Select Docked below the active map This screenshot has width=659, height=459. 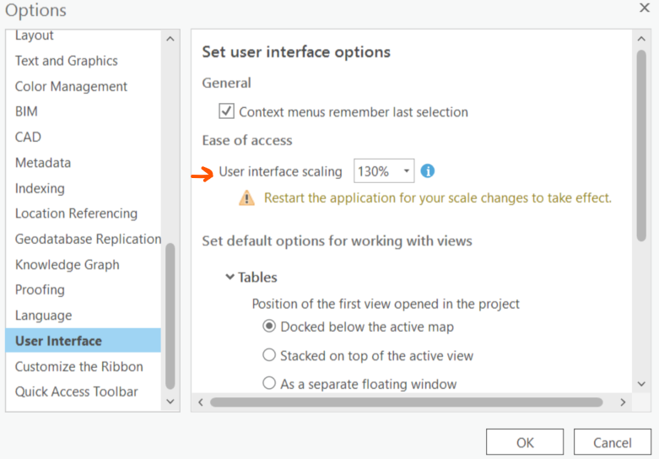(x=269, y=327)
